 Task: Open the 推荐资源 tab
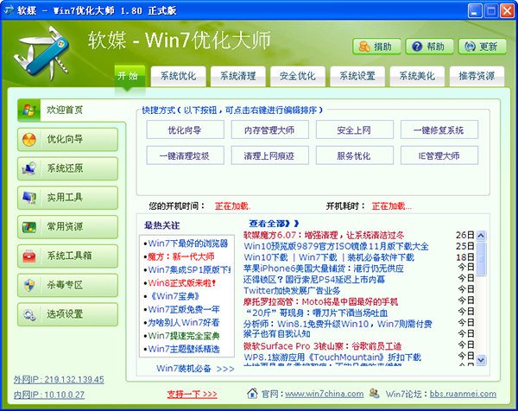pos(477,76)
